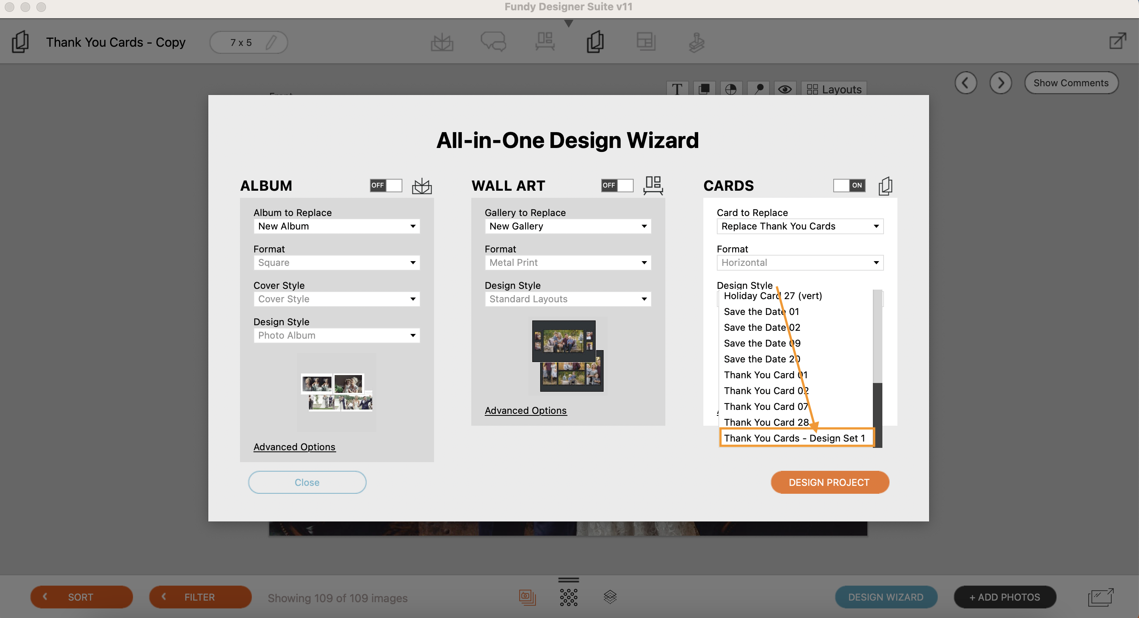This screenshot has height=618, width=1139.
Task: Open the Layouts button
Action: (x=834, y=89)
